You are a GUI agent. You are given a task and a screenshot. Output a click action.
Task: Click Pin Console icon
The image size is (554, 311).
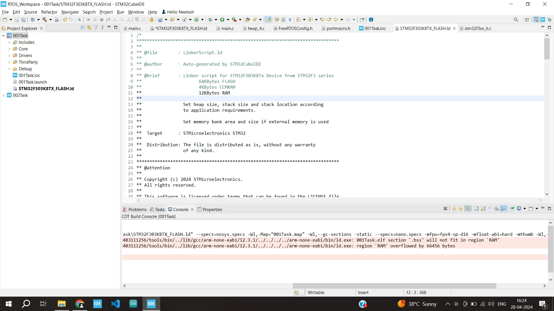point(512,208)
